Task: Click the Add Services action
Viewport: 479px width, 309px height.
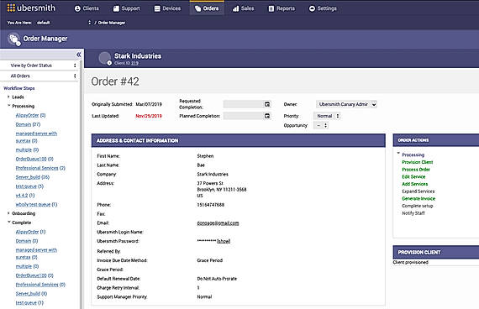Action: pyautogui.click(x=415, y=184)
